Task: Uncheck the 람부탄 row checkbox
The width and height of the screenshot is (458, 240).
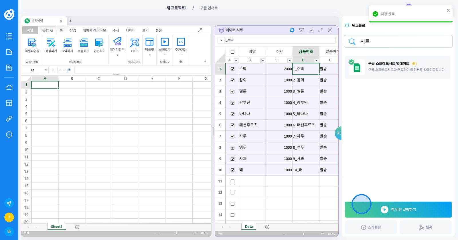Action: pos(232,103)
